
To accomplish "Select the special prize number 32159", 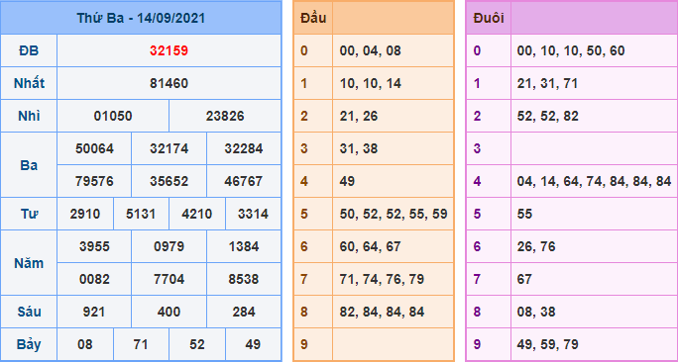I will (x=169, y=50).
